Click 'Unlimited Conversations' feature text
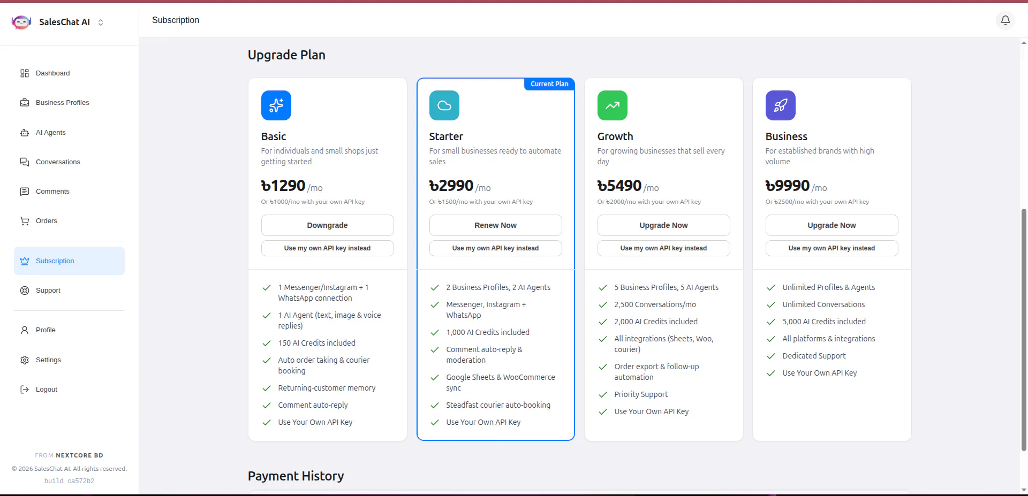The height and width of the screenshot is (496, 1028). point(823,304)
